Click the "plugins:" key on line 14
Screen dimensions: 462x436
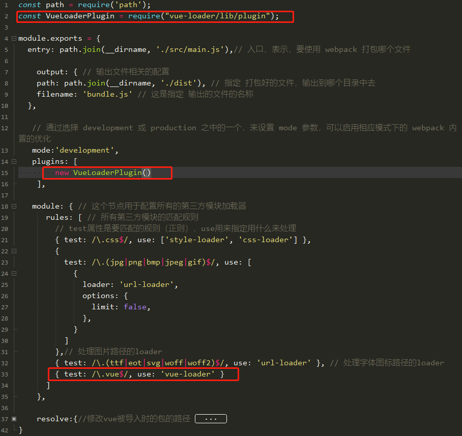coord(50,161)
